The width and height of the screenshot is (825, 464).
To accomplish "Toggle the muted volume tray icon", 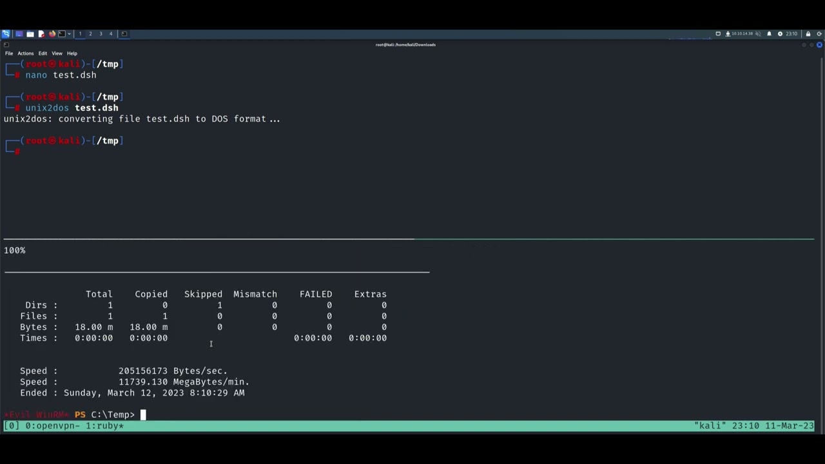I will [x=758, y=34].
